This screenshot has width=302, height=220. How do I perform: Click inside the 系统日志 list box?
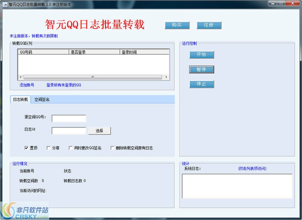pos(237,186)
